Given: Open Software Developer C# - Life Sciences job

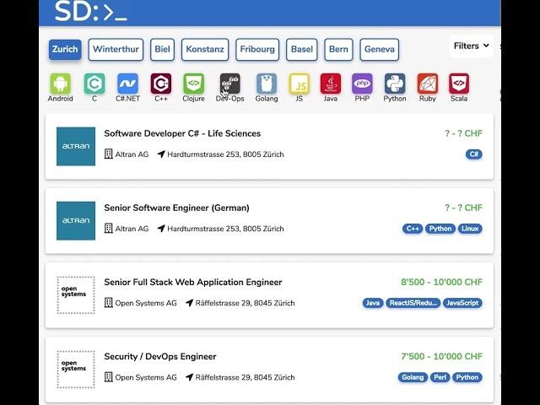Looking at the screenshot, I should click(x=182, y=133).
